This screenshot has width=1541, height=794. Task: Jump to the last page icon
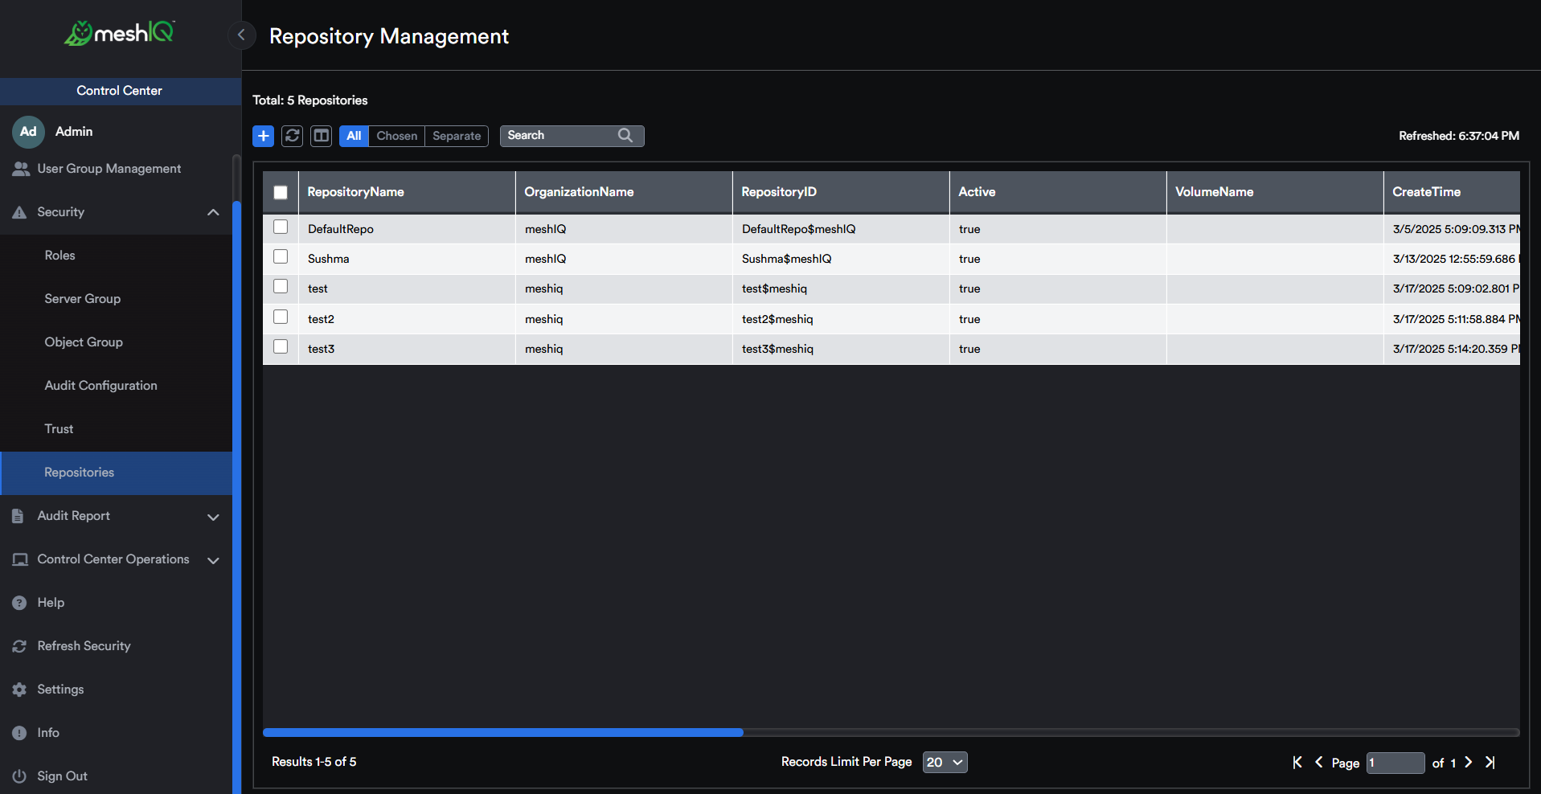click(x=1490, y=762)
